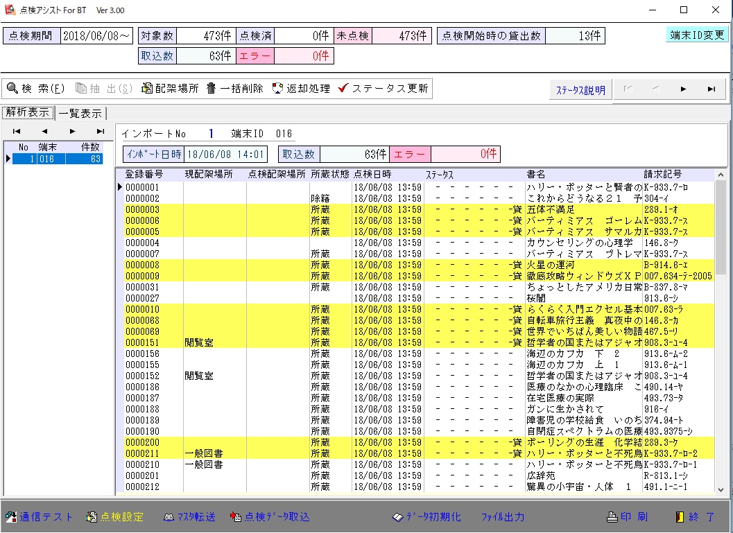Screen dimensions: 733x533
Task: Click 所蔵状態 column header
Action: (x=330, y=174)
